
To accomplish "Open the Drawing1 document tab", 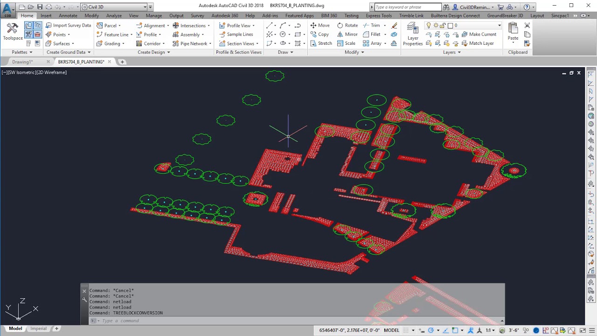I will (22, 62).
